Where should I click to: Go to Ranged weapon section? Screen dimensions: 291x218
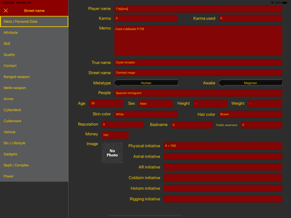[34, 77]
